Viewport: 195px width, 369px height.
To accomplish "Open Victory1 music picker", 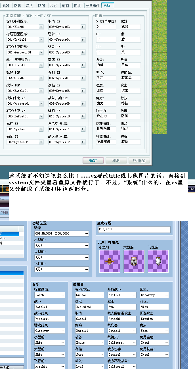I will pyautogui.click(x=63, y=319).
